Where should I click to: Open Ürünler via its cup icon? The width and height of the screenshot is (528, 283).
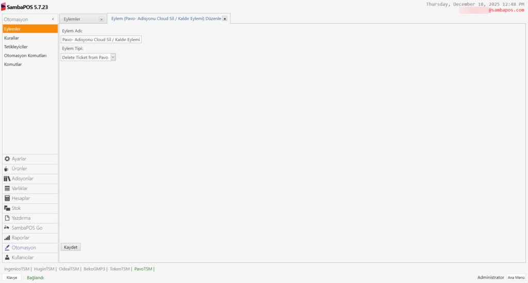7,169
